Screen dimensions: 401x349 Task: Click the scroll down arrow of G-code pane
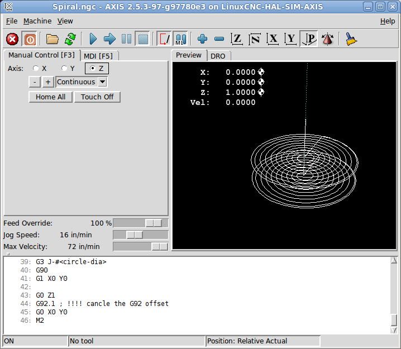(394, 330)
